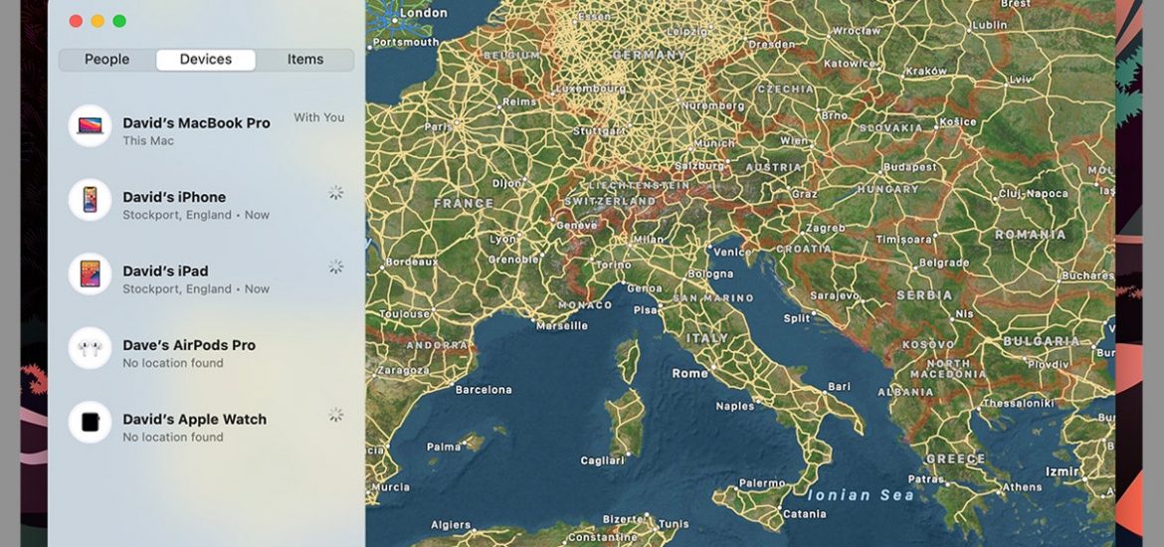Open the Items tab
This screenshot has width=1164, height=547.
click(x=305, y=60)
